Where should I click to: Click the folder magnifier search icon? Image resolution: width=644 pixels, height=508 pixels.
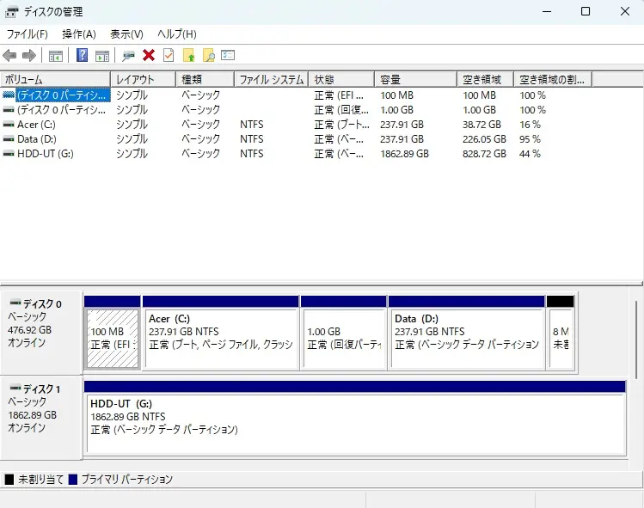209,55
